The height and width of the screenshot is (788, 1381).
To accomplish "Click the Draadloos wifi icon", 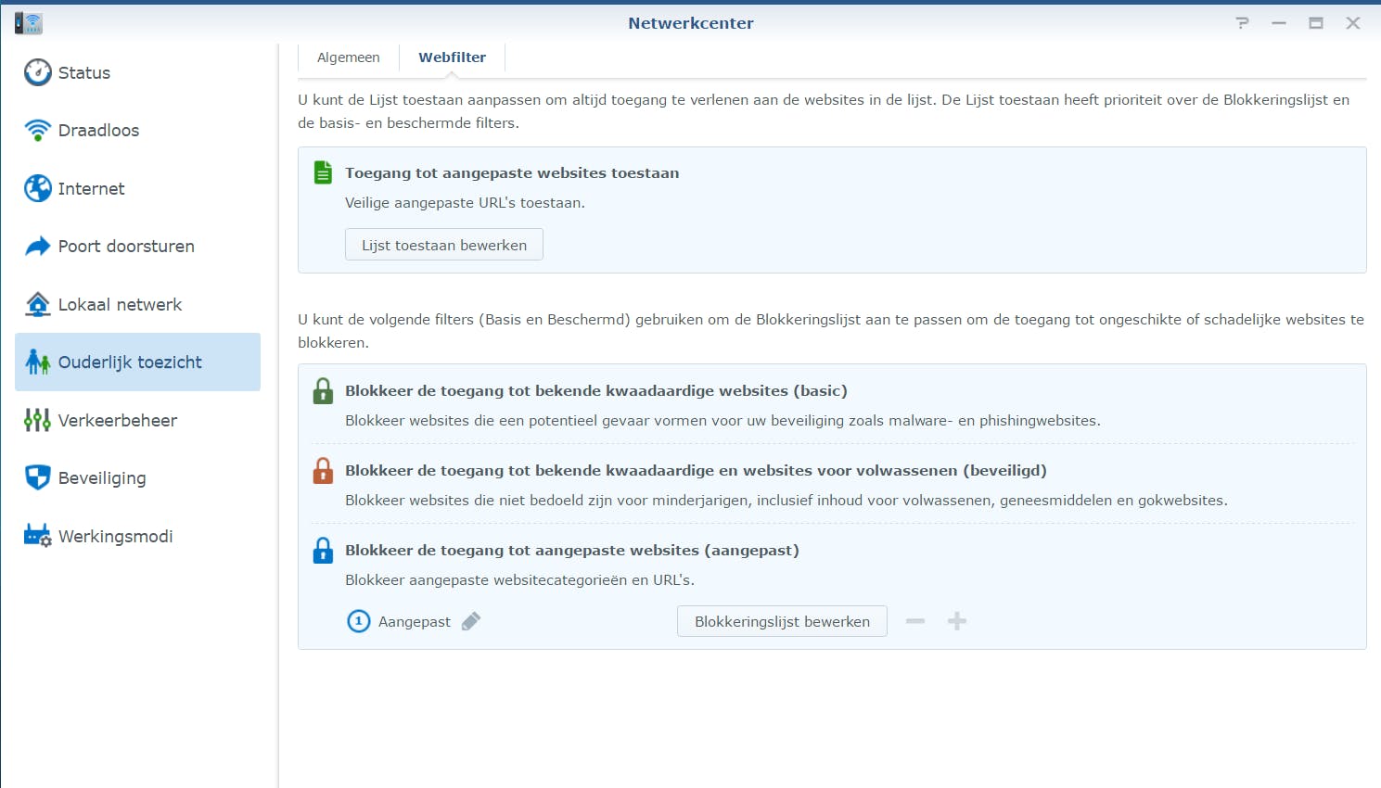I will coord(38,131).
